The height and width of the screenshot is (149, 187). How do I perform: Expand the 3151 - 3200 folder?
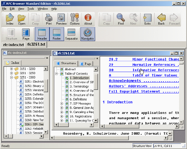(11, 69)
